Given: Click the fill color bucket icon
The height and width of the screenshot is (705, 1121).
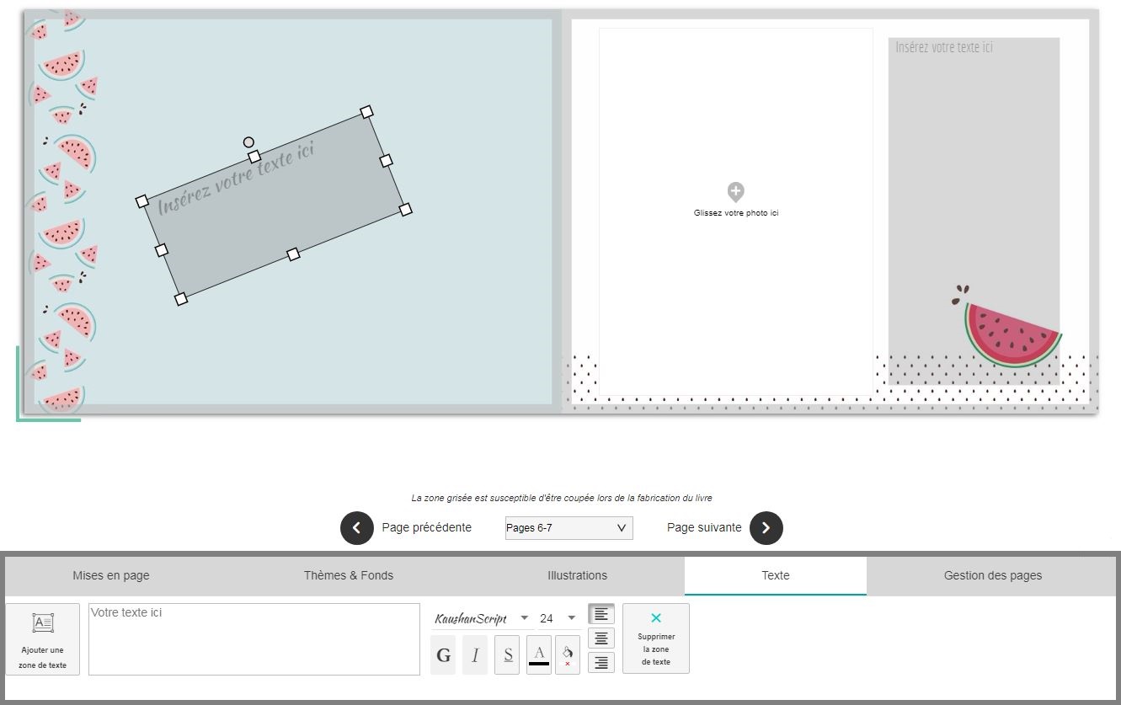Looking at the screenshot, I should [569, 654].
